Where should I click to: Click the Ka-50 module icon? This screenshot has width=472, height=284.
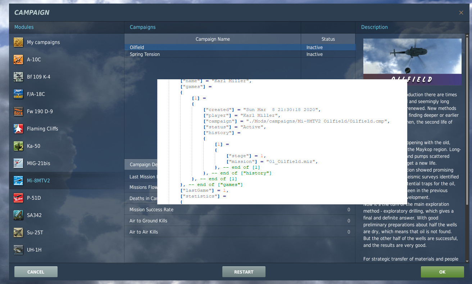pos(18,146)
